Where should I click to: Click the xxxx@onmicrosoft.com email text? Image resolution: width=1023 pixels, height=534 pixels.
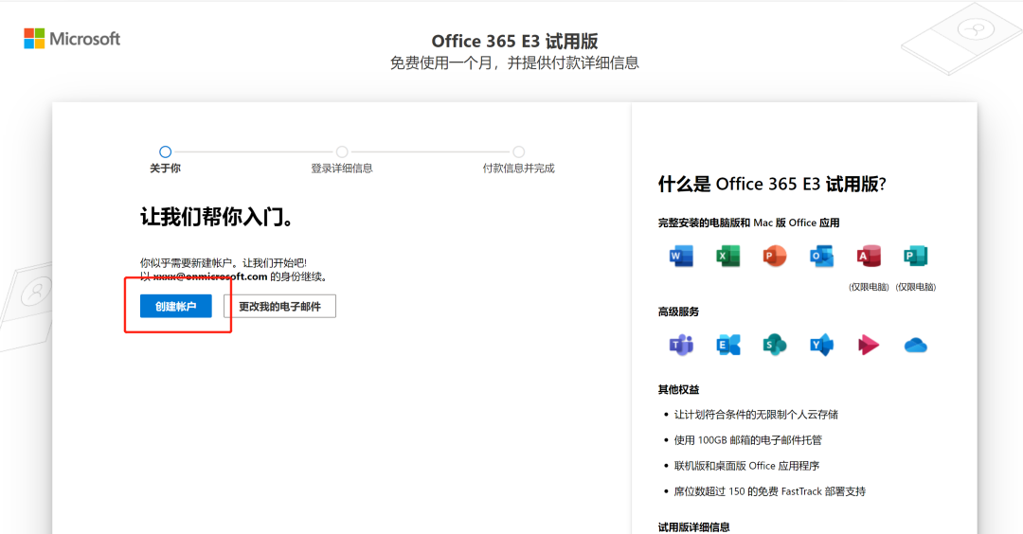pyautogui.click(x=210, y=276)
